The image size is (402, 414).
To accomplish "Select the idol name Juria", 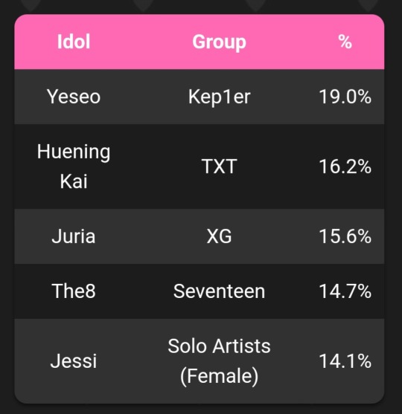I will click(x=74, y=236).
